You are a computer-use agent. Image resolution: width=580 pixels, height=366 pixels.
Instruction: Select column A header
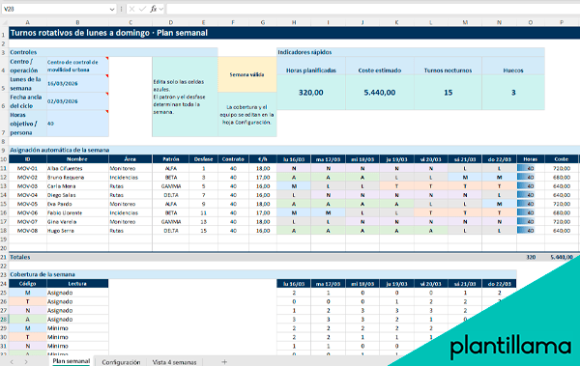tap(27, 22)
